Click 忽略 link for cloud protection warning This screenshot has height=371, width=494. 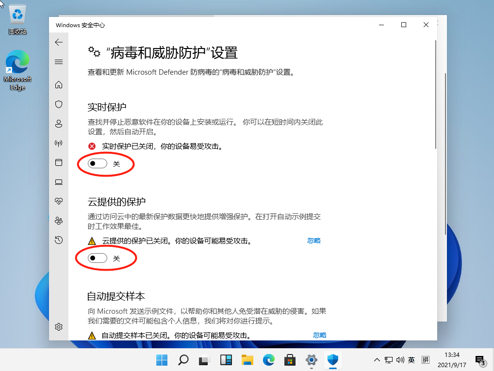point(314,241)
